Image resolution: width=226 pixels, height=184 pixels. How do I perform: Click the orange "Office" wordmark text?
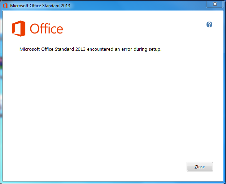click(47, 28)
